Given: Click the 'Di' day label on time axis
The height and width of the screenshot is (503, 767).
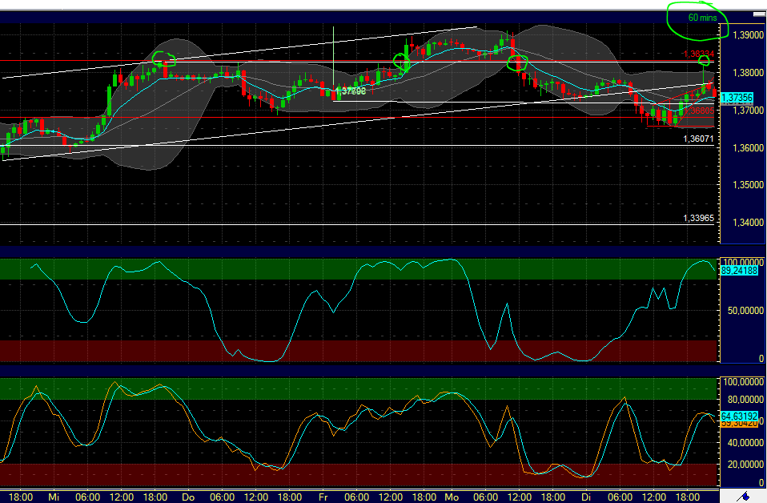Looking at the screenshot, I should click(x=584, y=497).
